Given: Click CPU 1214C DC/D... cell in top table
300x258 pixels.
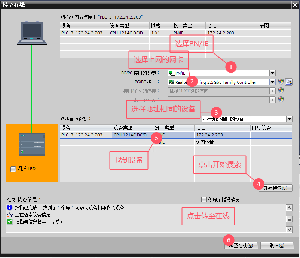Looking at the screenshot, I should (128, 33).
